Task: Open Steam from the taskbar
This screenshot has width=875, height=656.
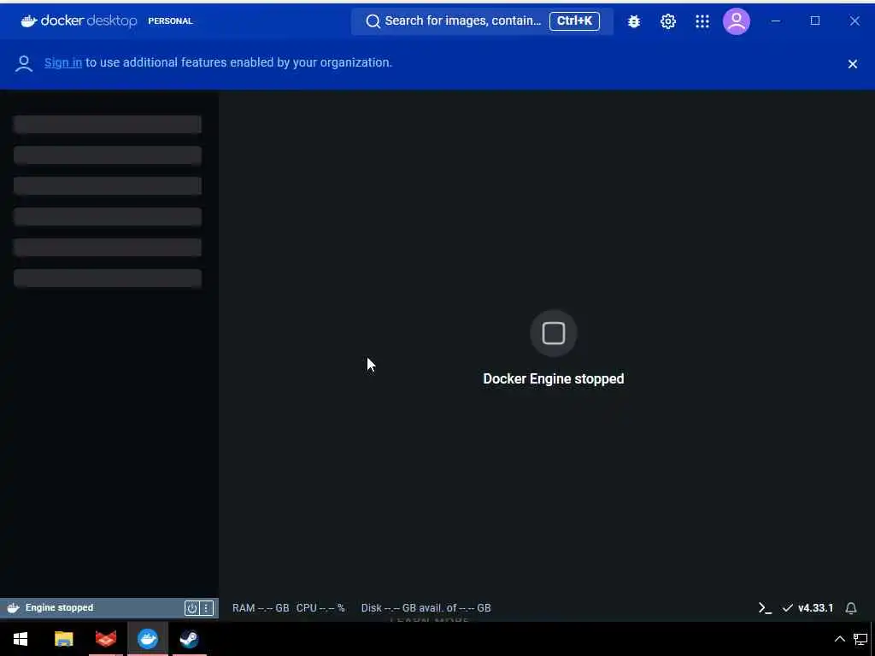Action: click(x=189, y=639)
